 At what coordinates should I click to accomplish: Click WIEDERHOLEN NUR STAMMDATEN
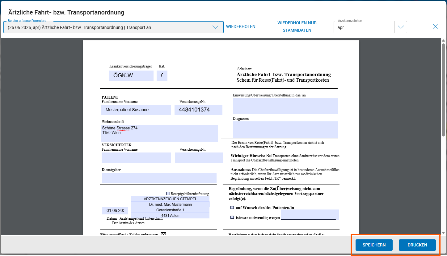pyautogui.click(x=297, y=26)
